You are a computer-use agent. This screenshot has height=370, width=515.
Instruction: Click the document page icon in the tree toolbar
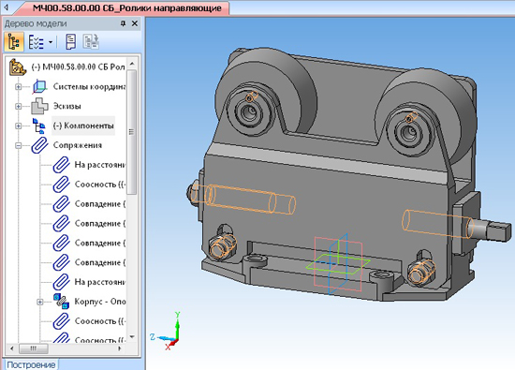point(71,42)
